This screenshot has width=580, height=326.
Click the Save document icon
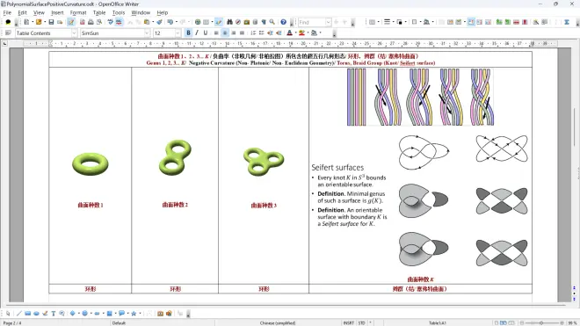tap(51, 22)
